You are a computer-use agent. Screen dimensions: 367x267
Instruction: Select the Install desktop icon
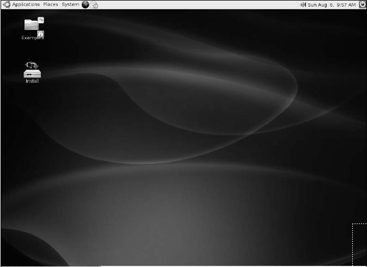(x=32, y=72)
